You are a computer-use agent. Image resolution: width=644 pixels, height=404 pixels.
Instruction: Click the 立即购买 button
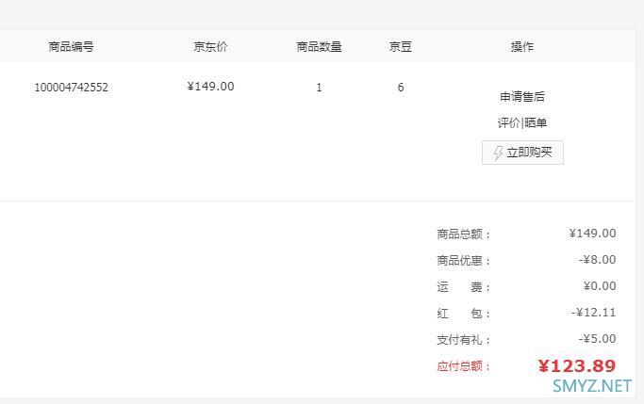click(x=522, y=153)
